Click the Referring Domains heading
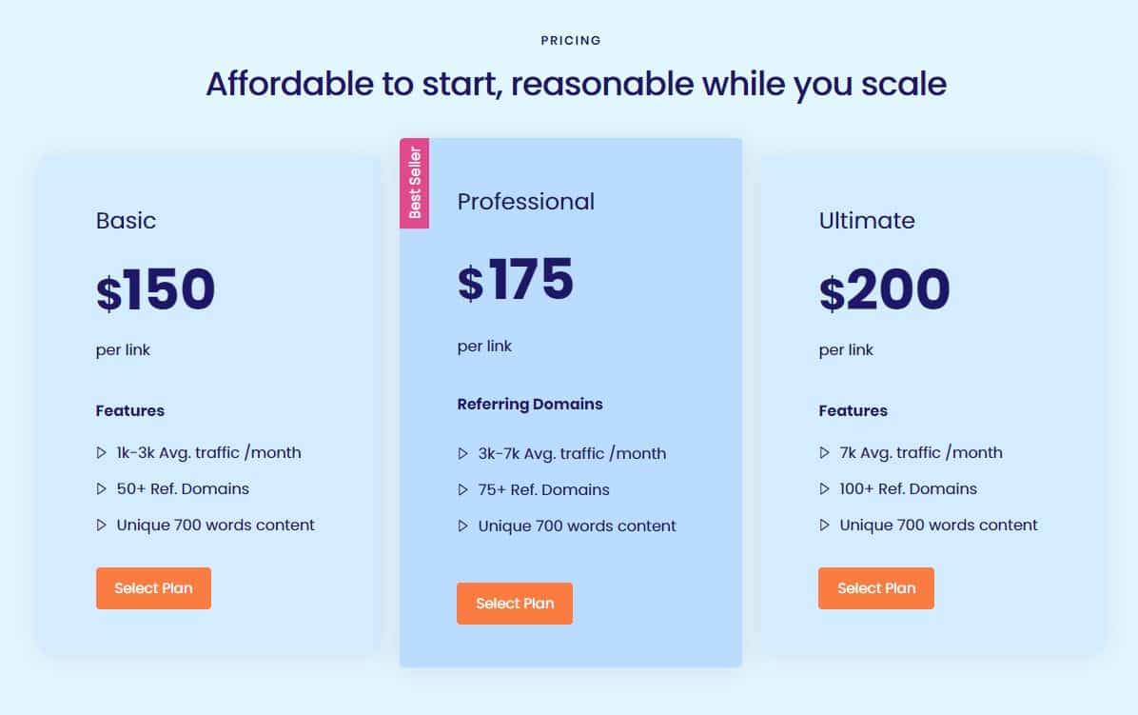Screen dimensions: 1138x715 (x=530, y=405)
